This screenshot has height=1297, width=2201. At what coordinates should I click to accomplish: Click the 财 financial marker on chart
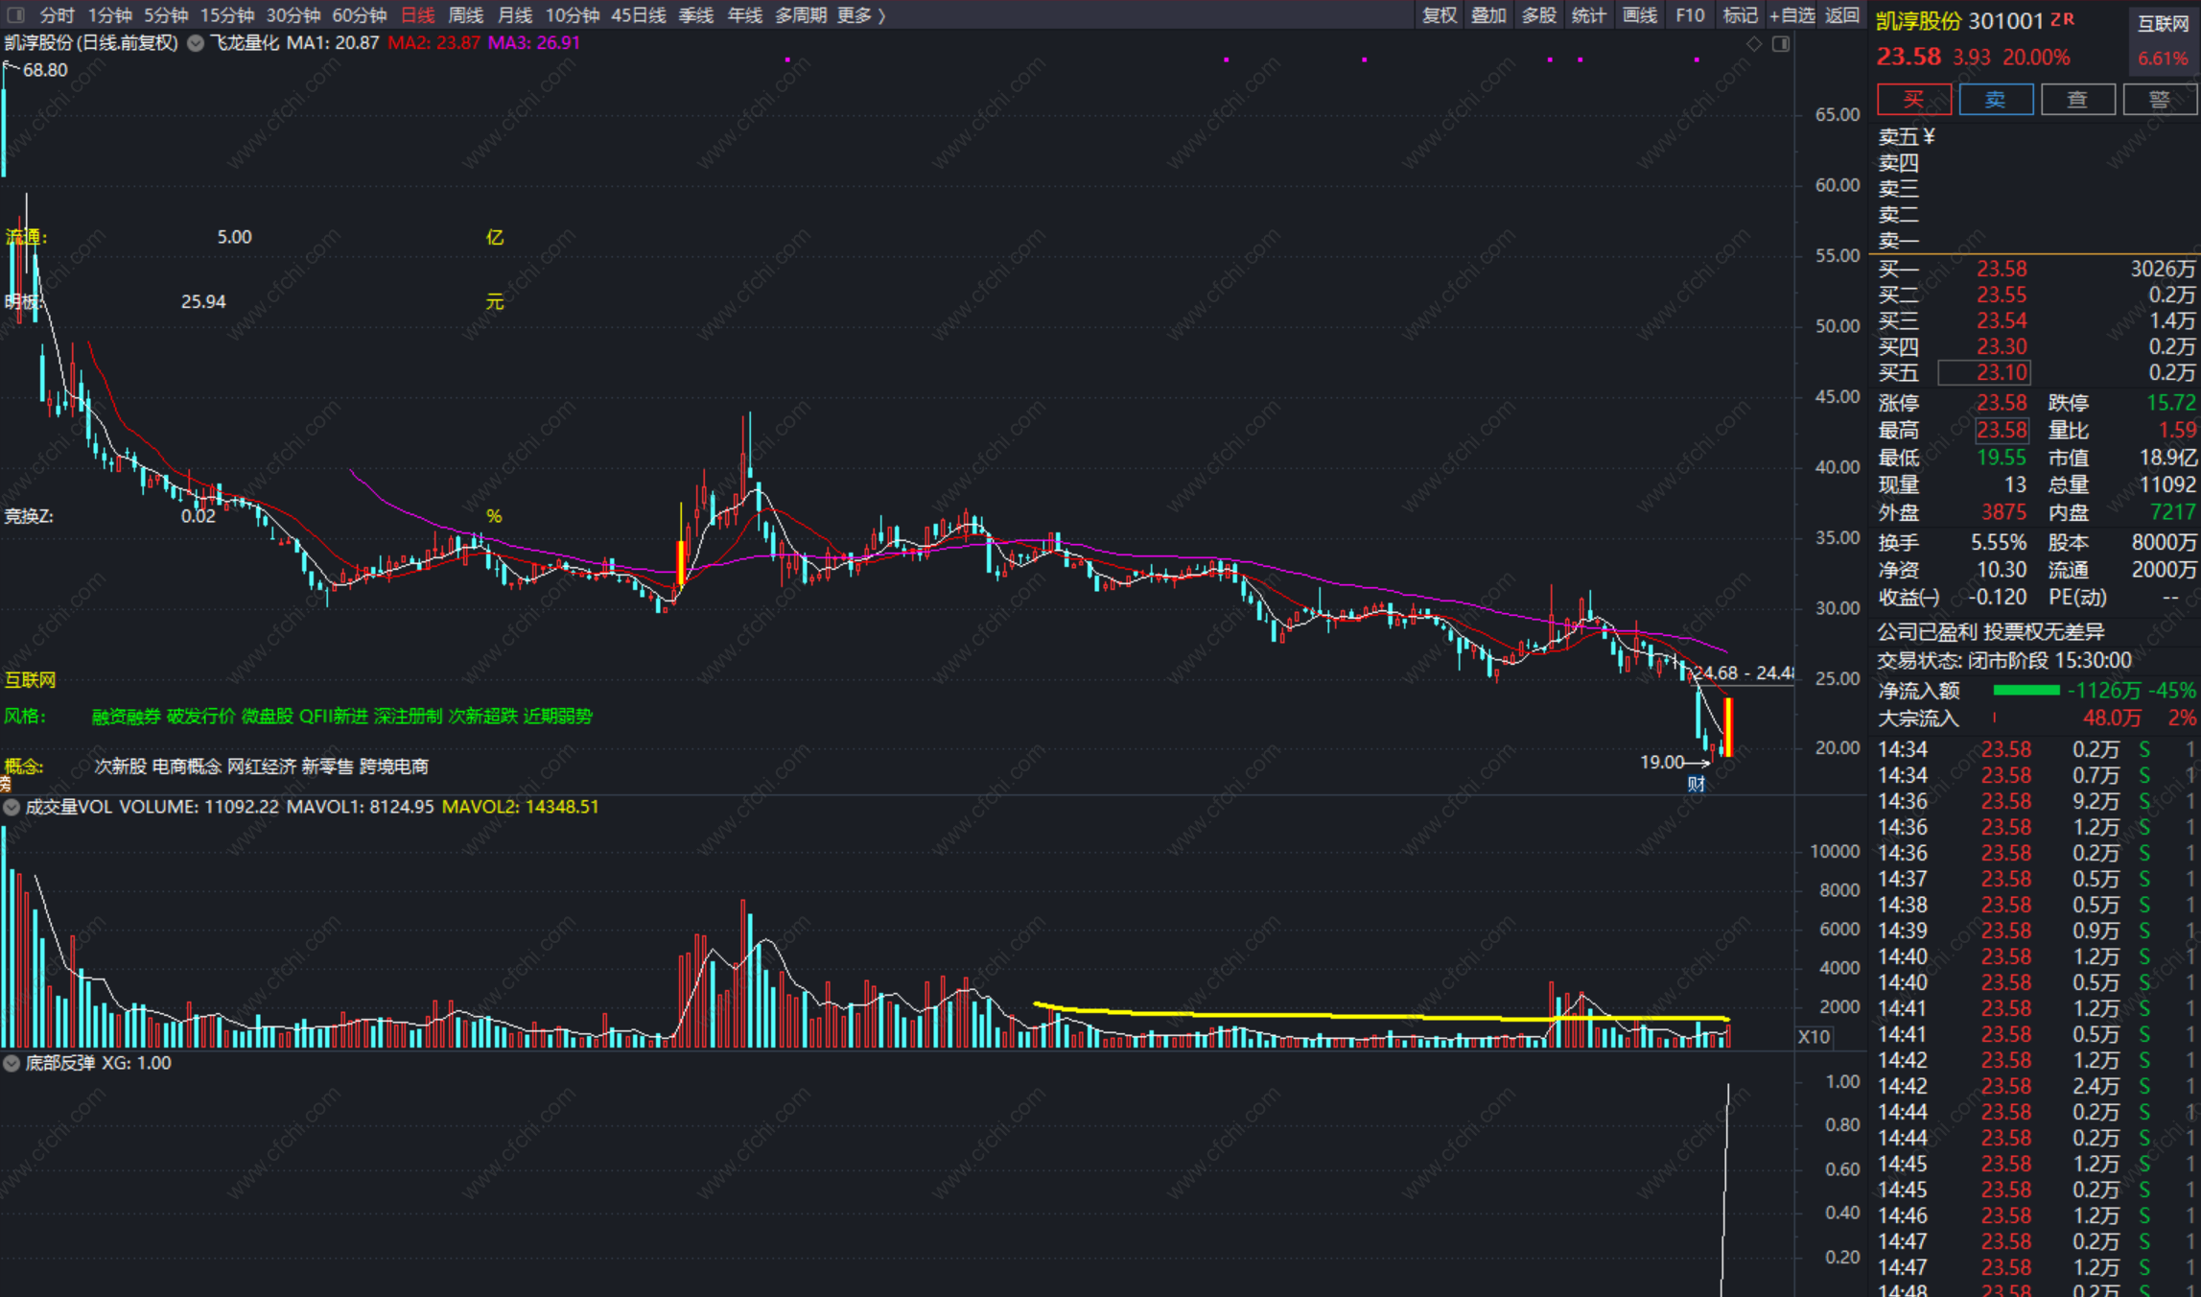(x=1696, y=784)
